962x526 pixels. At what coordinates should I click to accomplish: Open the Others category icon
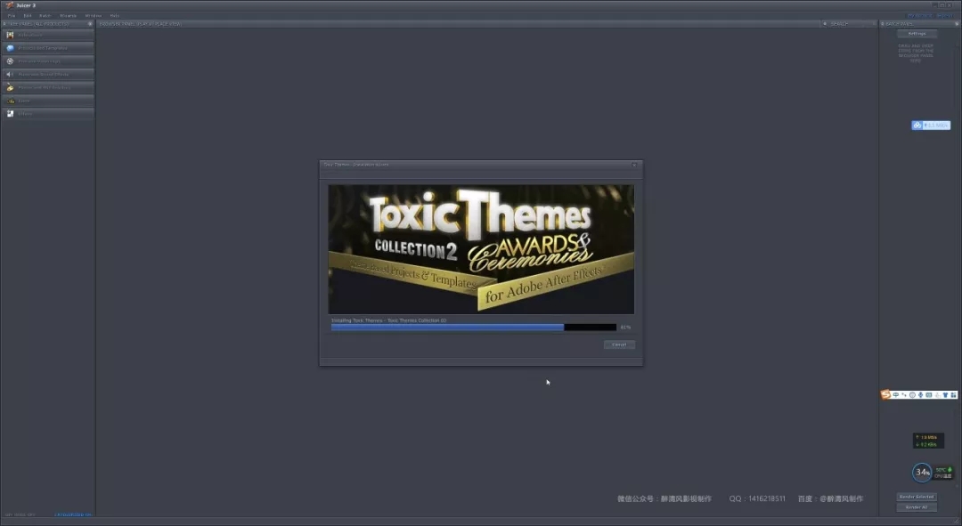(11, 114)
